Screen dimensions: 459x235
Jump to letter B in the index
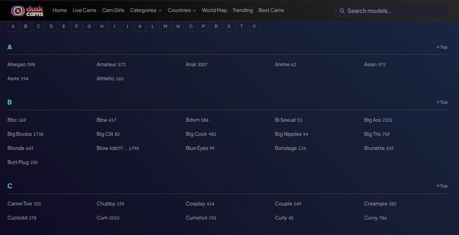point(25,27)
